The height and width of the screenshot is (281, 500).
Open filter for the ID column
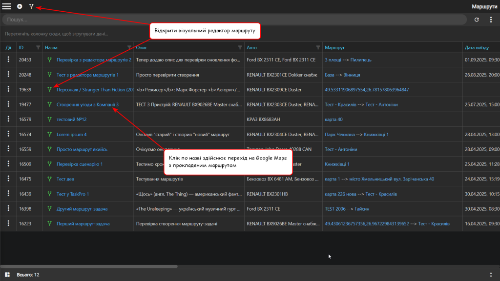[x=38, y=47]
